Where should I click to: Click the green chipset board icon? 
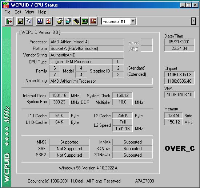pos(85,21)
